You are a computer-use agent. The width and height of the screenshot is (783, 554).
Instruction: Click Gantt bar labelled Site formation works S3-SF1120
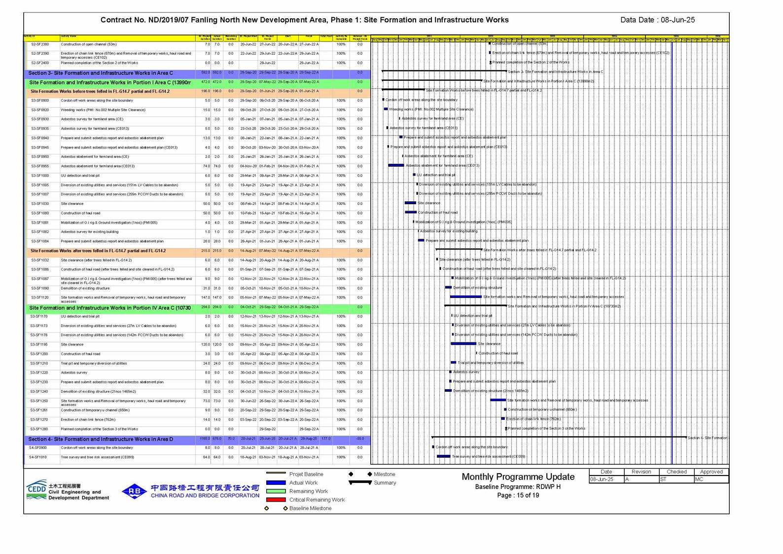click(x=465, y=296)
